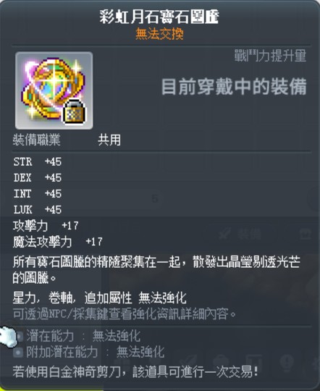The image size is (320, 391).
Task: Click the gold padlock icon on the item
Action: coord(74,112)
